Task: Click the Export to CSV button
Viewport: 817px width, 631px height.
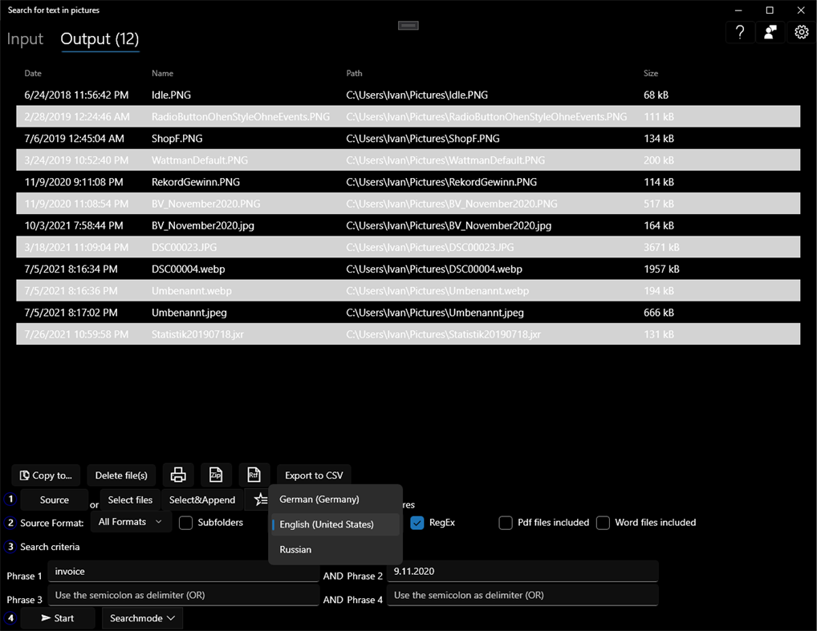Action: 313,475
